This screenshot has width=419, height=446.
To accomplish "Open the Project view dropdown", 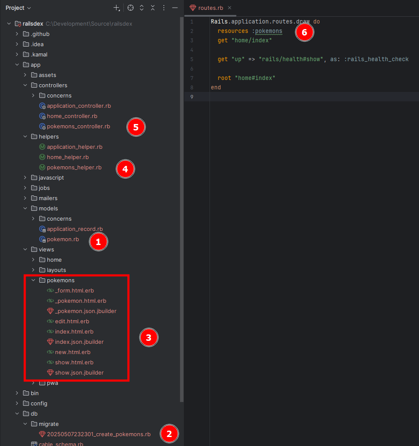I will (x=18, y=8).
